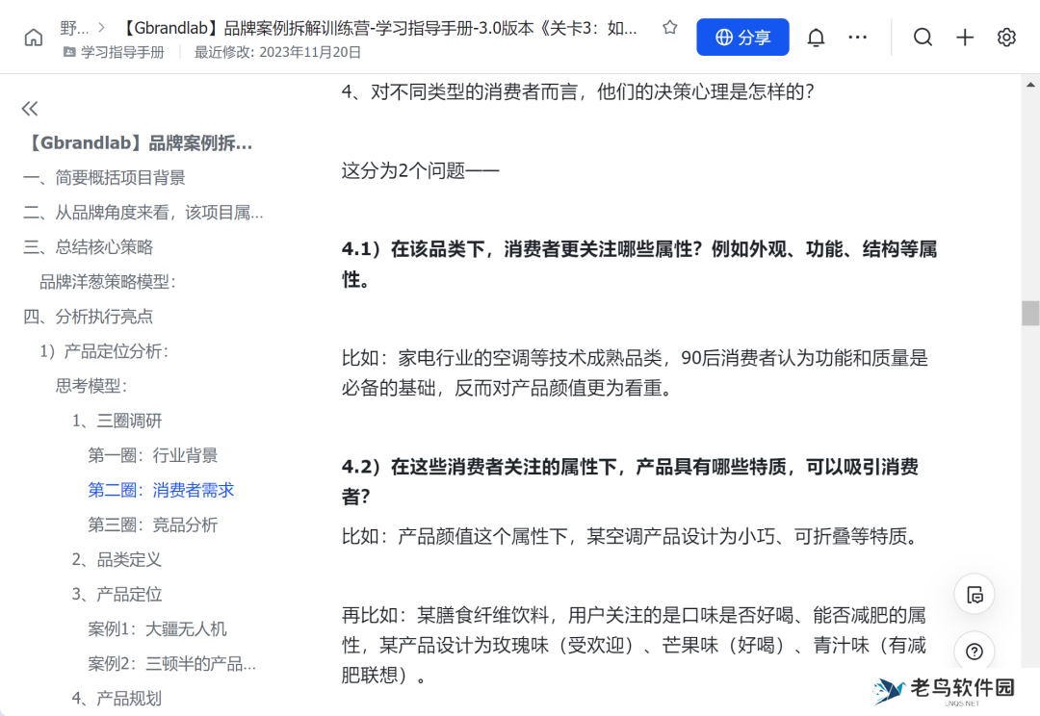Viewport: 1040px width, 716px height.
Task: Open the home icon in the top bar
Action: pos(33,37)
